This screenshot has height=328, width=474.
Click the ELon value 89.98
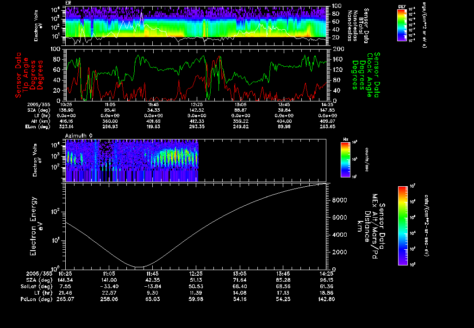click(284, 126)
